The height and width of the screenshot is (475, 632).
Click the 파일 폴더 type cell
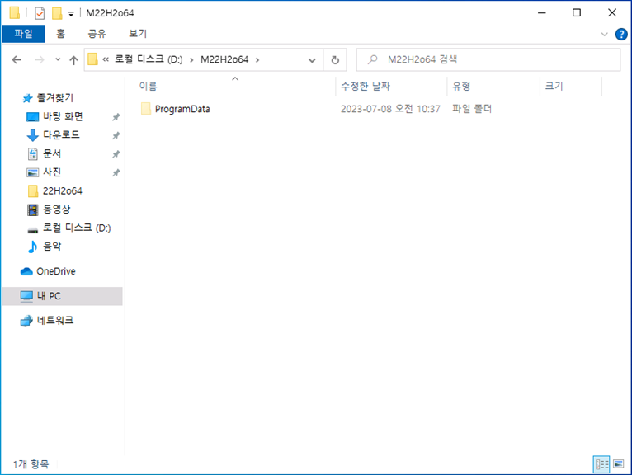point(472,109)
